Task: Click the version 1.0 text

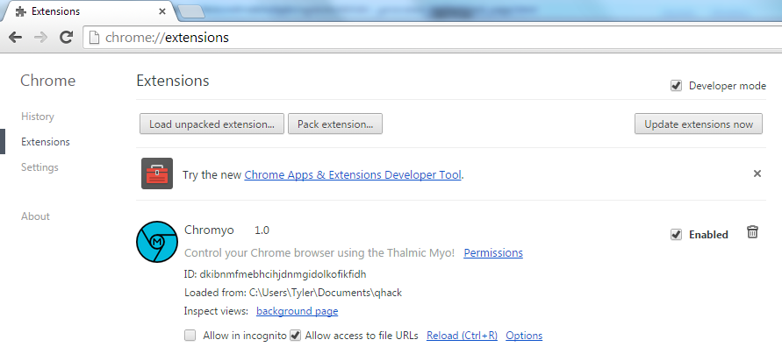Action: click(262, 230)
